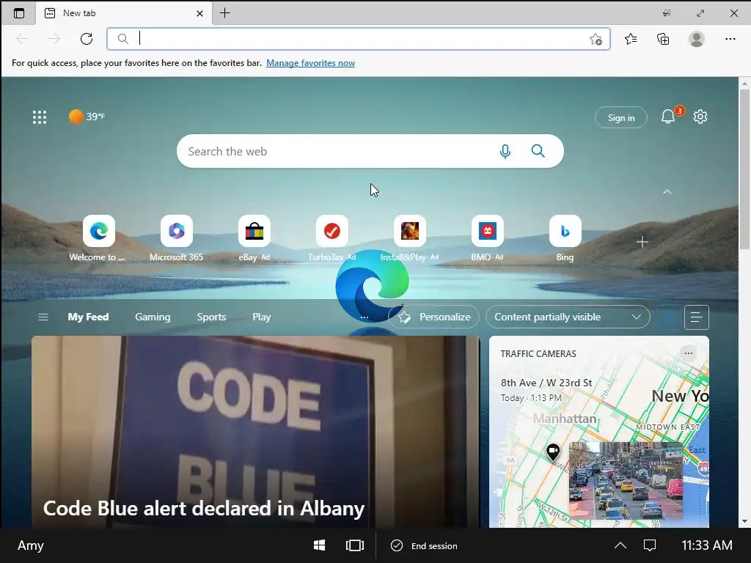Open the app launcher grid icon
Image resolution: width=751 pixels, height=563 pixels.
click(x=40, y=117)
